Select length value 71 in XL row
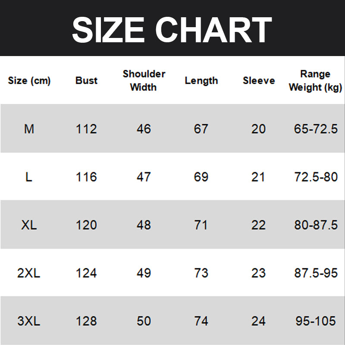 [x=201, y=225]
